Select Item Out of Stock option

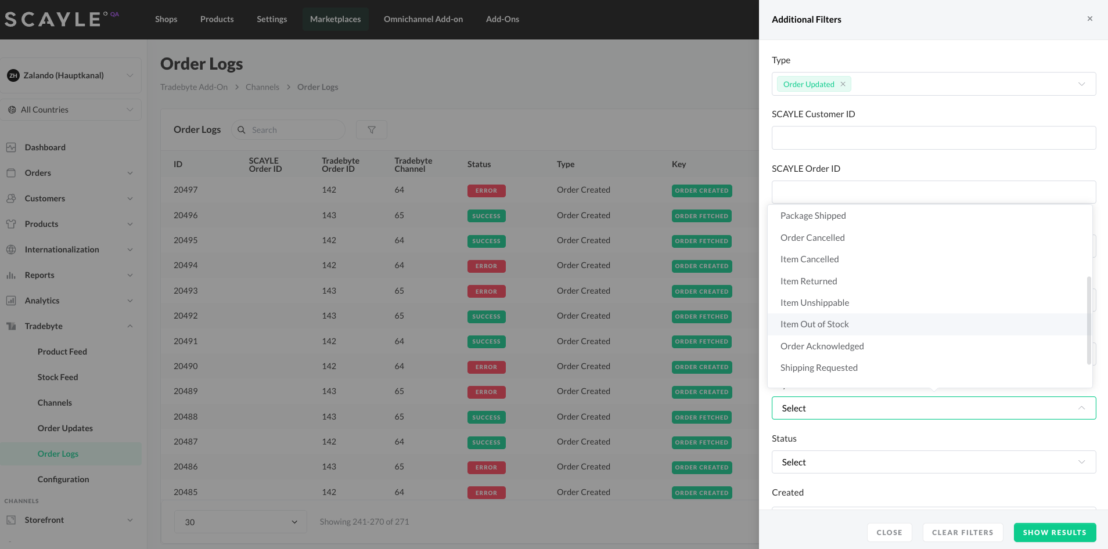pyautogui.click(x=814, y=324)
